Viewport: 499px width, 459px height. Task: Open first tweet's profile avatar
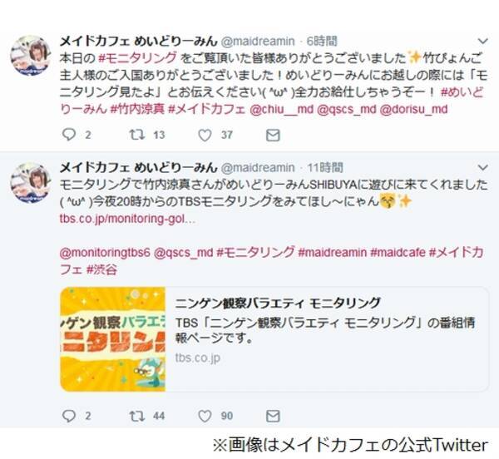[31, 56]
